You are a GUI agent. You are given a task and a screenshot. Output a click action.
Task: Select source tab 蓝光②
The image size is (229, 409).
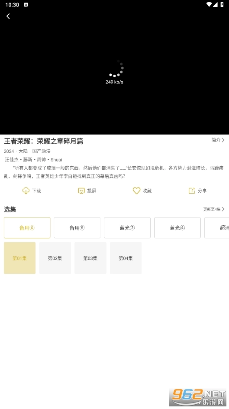pos(127,228)
